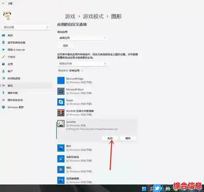Open 网络 & Internet in sidebar

[x=16, y=50]
